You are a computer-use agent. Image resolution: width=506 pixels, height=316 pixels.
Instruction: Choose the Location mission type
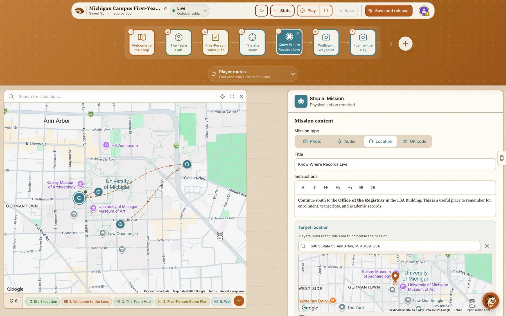[380, 141]
